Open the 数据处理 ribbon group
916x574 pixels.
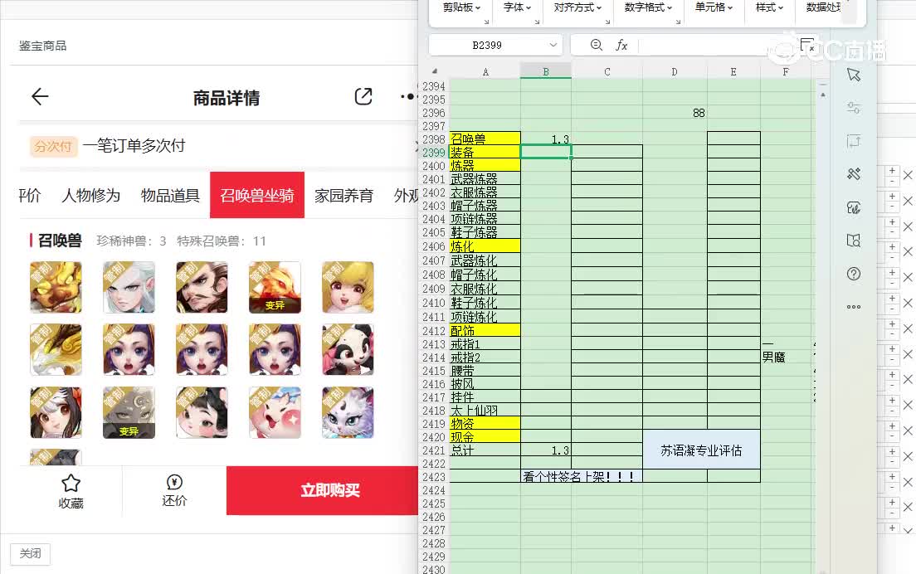(823, 7)
